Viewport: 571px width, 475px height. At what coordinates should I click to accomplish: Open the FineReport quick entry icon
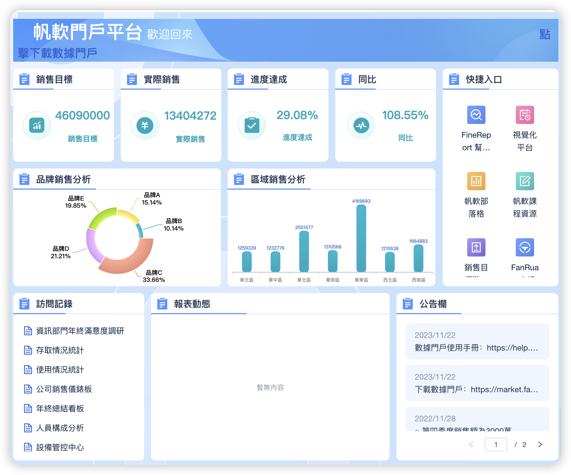click(x=476, y=115)
